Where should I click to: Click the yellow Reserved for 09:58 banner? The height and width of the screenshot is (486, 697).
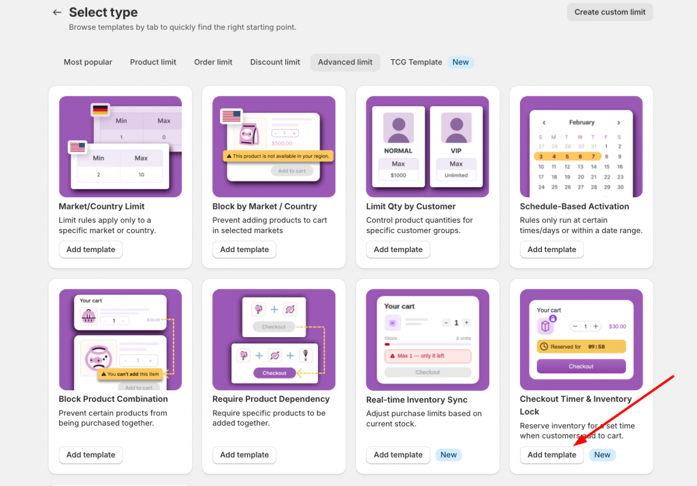[x=581, y=347]
